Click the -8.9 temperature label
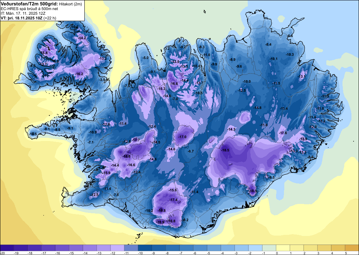359x255 pixels. 232,59
